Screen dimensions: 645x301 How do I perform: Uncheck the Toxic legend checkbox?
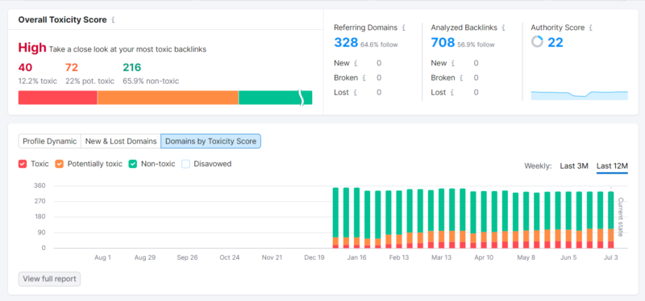(23, 164)
